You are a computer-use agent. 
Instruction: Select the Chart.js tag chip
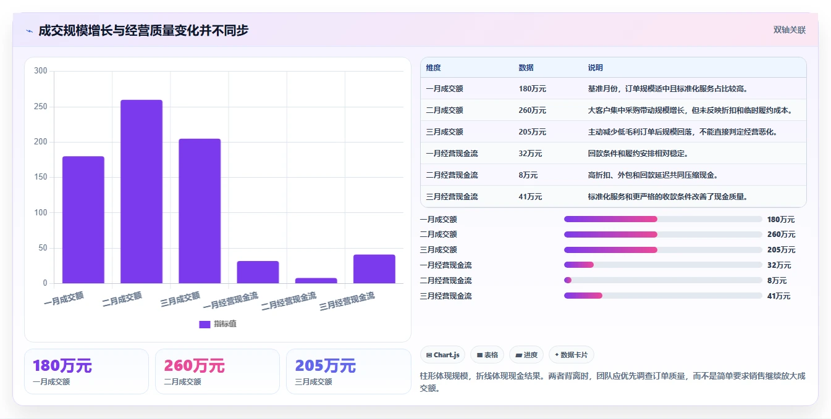click(x=442, y=355)
